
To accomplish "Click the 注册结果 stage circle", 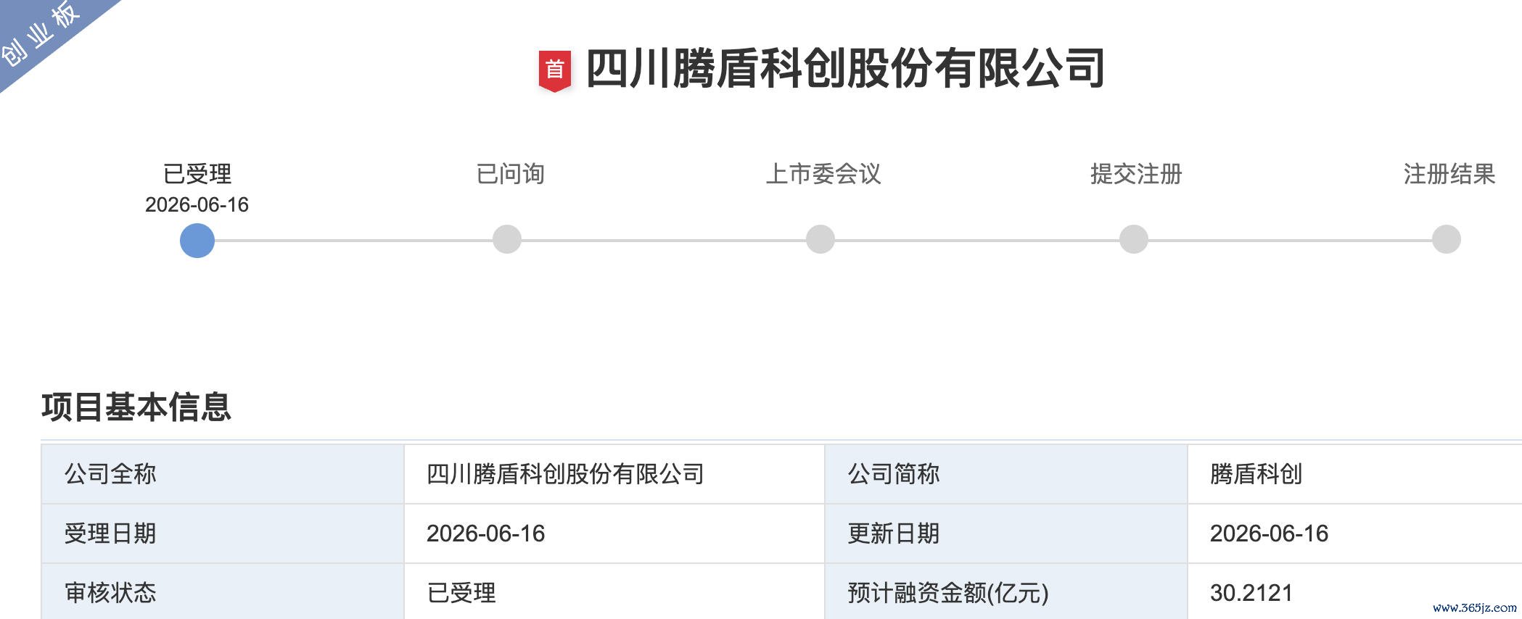I will [x=1447, y=239].
